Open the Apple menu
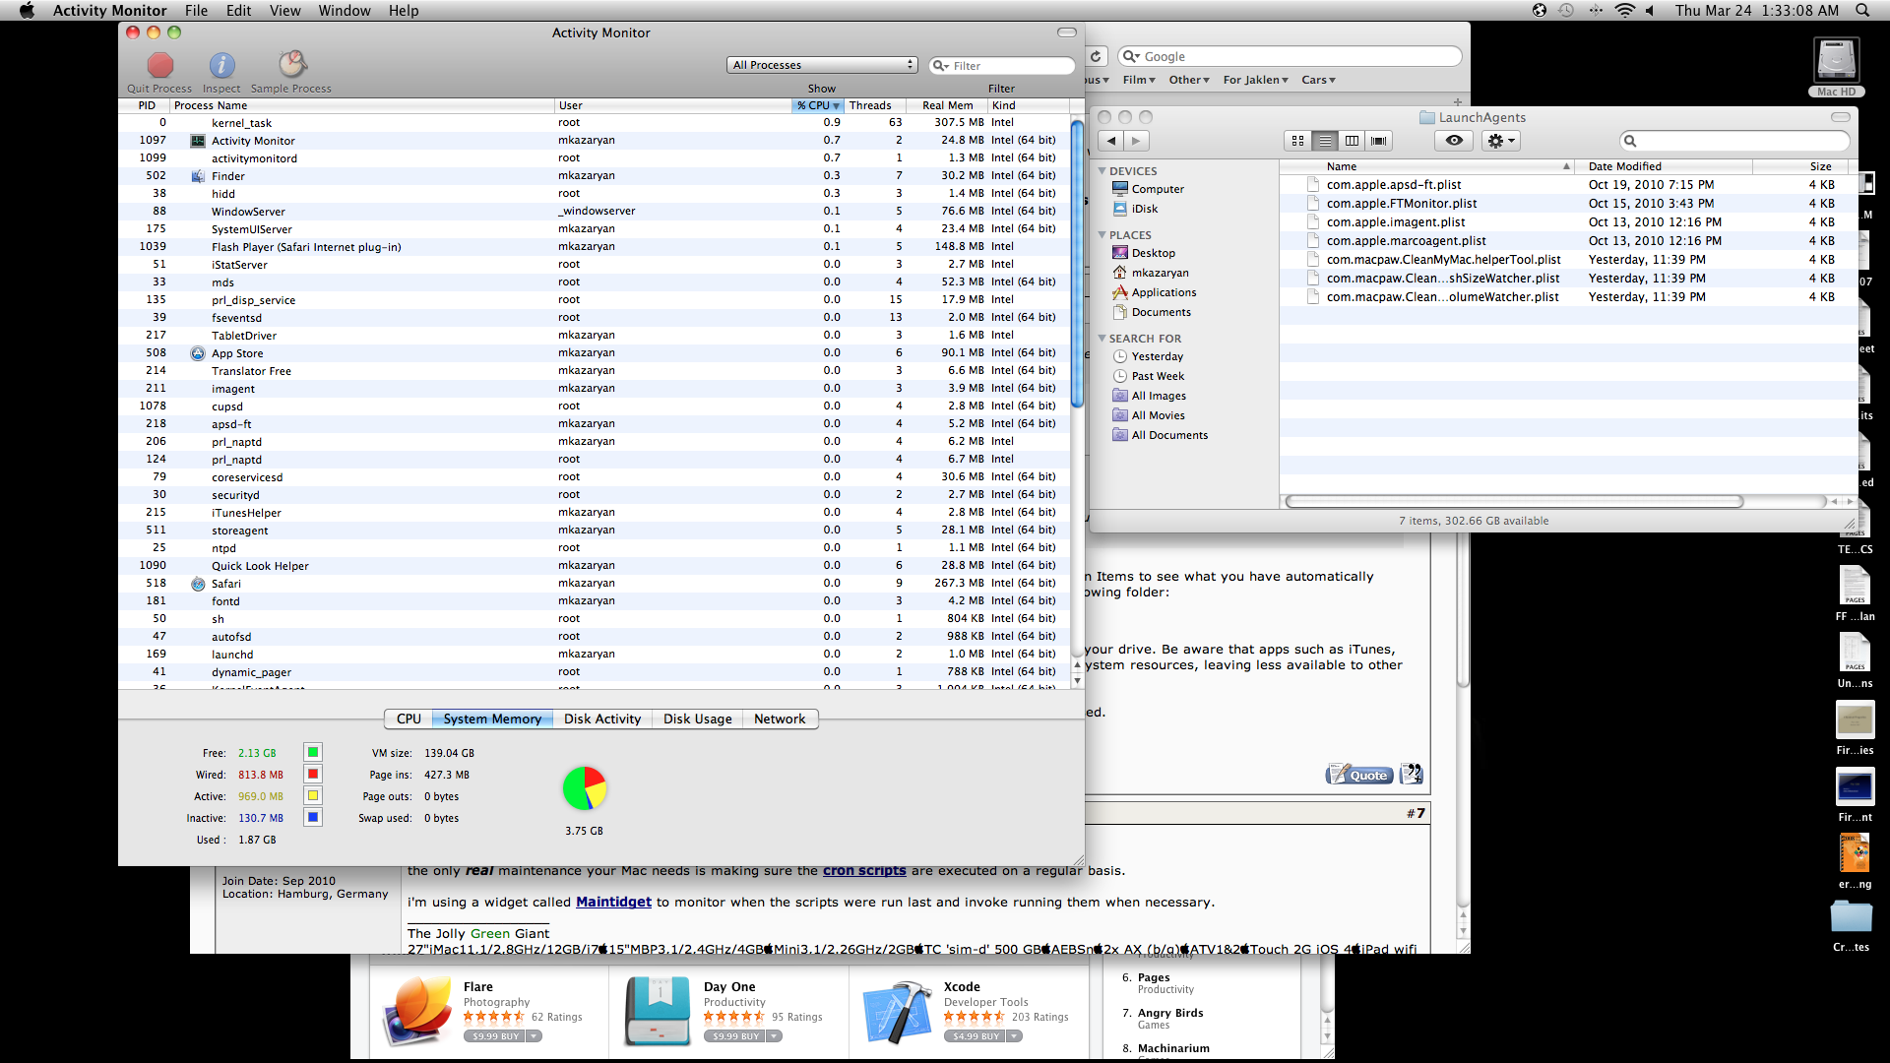 click(x=27, y=10)
